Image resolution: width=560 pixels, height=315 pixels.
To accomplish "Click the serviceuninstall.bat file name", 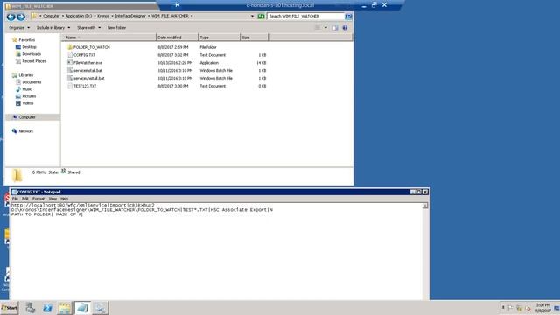I will [x=89, y=78].
